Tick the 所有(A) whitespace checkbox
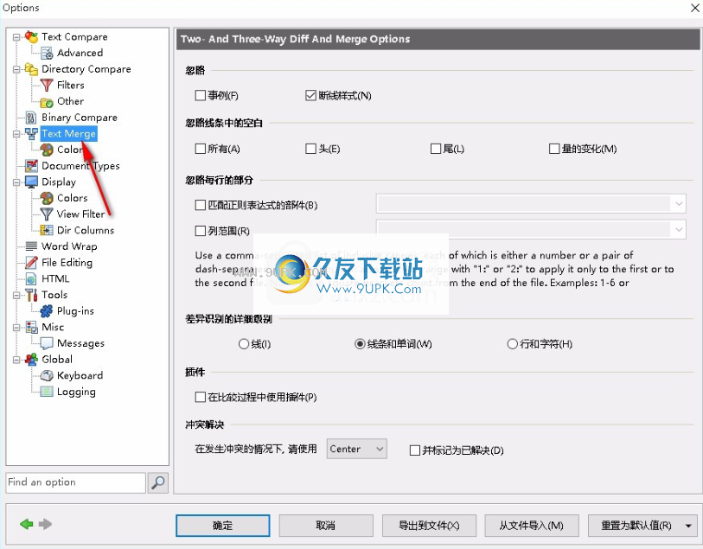This screenshot has width=703, height=549. click(x=200, y=149)
